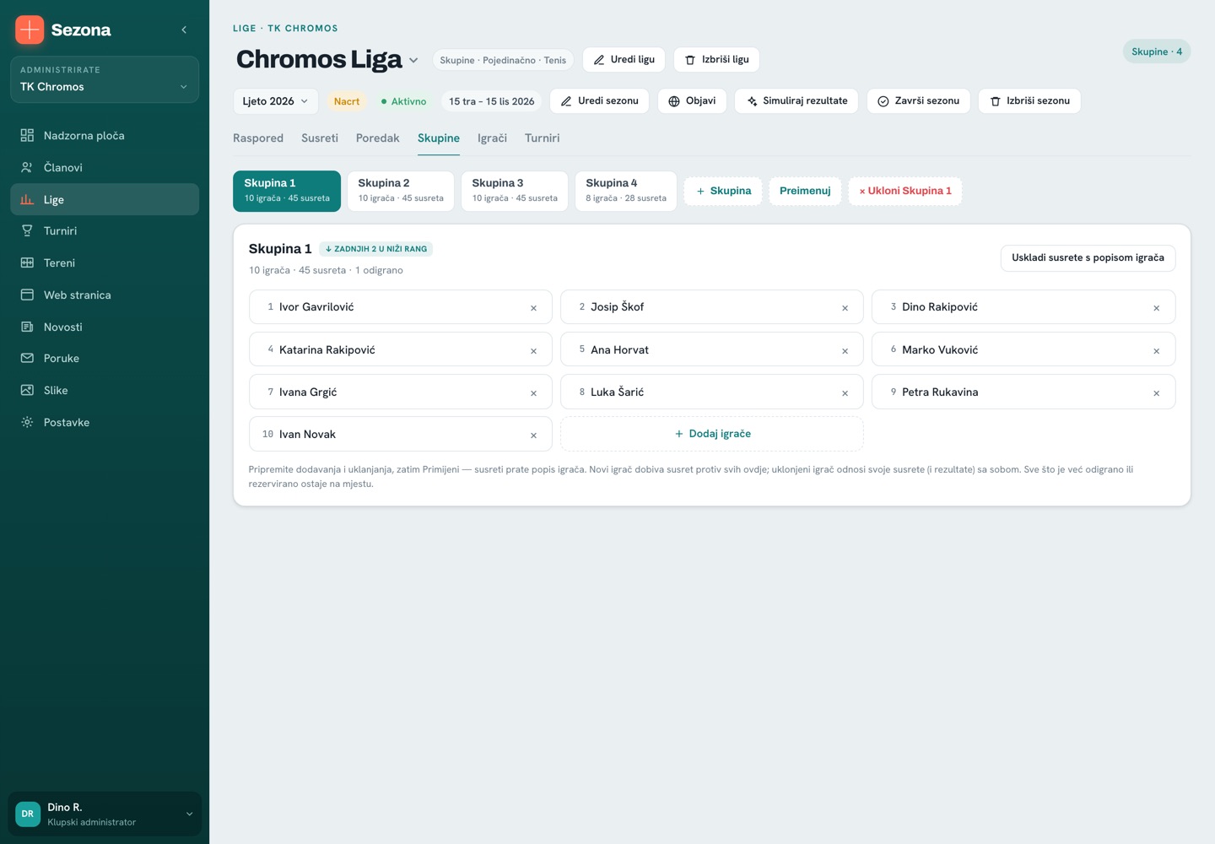The height and width of the screenshot is (844, 1215).
Task: Add a new group with + Skupina
Action: point(723,191)
